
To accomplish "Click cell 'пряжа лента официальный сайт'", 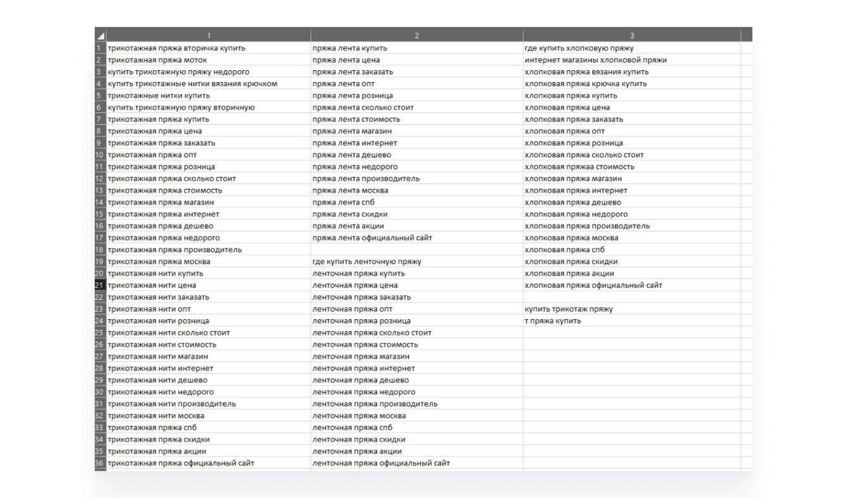I will click(x=417, y=238).
